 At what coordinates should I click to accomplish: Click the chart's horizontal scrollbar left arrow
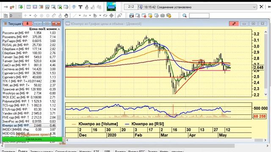67,140
